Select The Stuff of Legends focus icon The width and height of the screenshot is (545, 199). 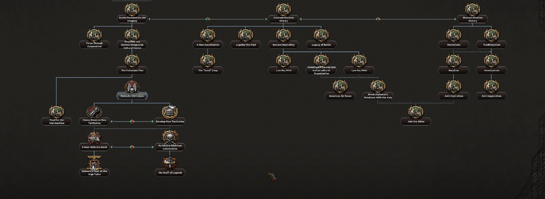pyautogui.click(x=170, y=163)
